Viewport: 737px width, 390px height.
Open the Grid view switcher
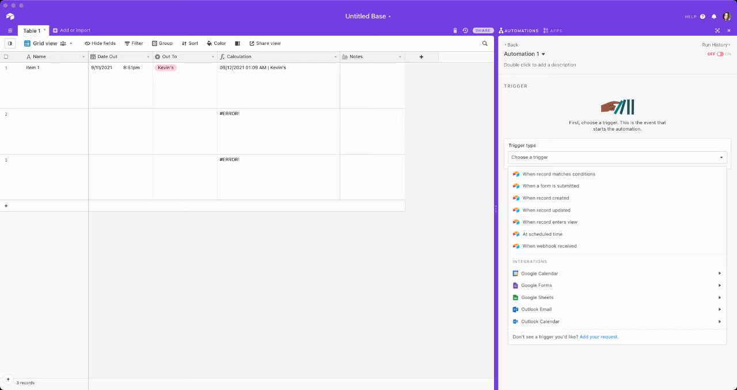tap(48, 43)
